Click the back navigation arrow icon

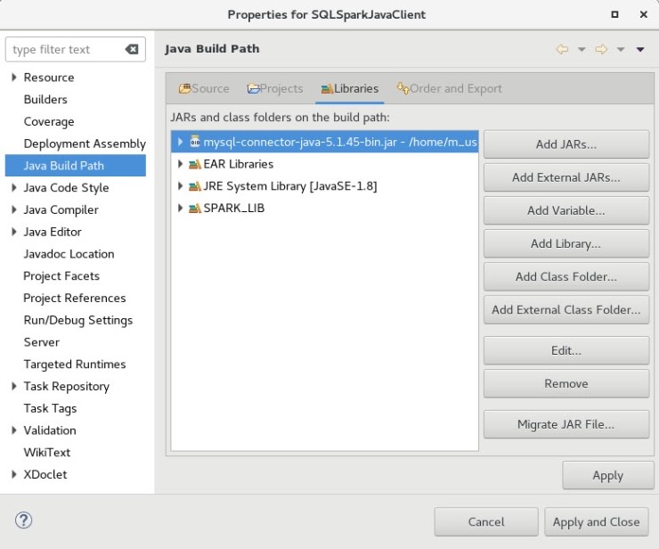click(562, 50)
